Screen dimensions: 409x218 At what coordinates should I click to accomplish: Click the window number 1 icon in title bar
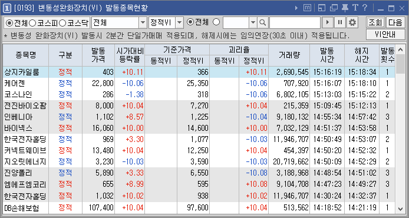7,8
